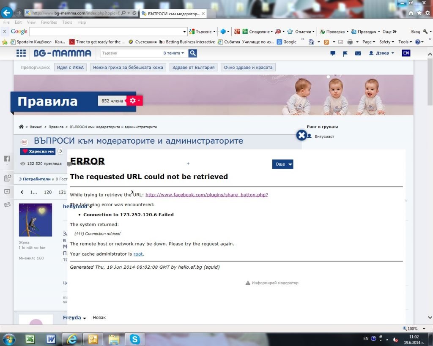
Task: Open Excel from the taskbar
Action: pyautogui.click(x=30, y=339)
